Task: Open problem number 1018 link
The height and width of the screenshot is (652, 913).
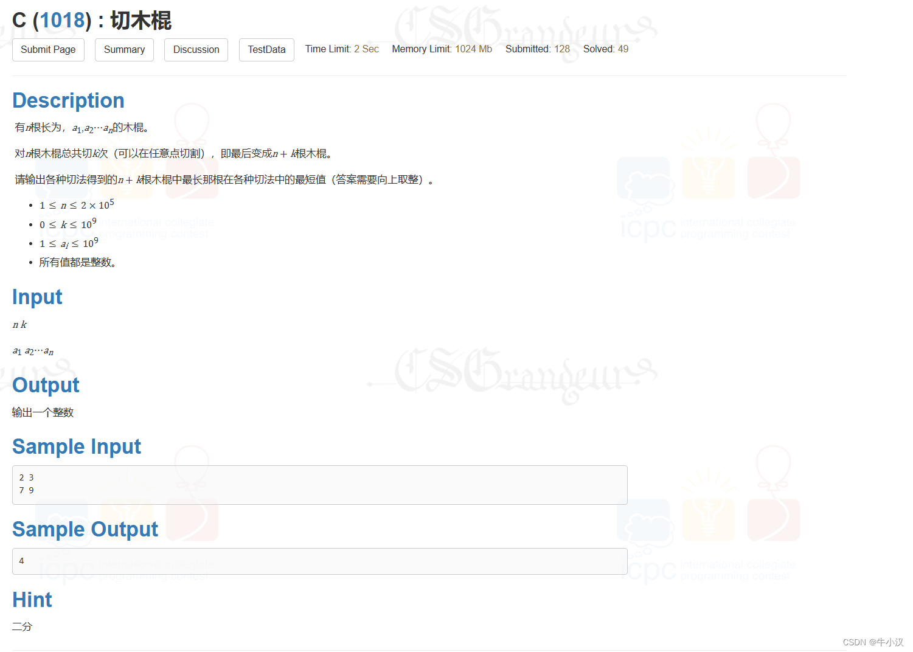Action: 62,20
